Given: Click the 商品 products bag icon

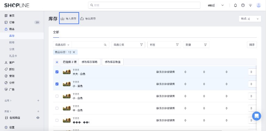Looking at the screenshot, I should tap(6, 29).
